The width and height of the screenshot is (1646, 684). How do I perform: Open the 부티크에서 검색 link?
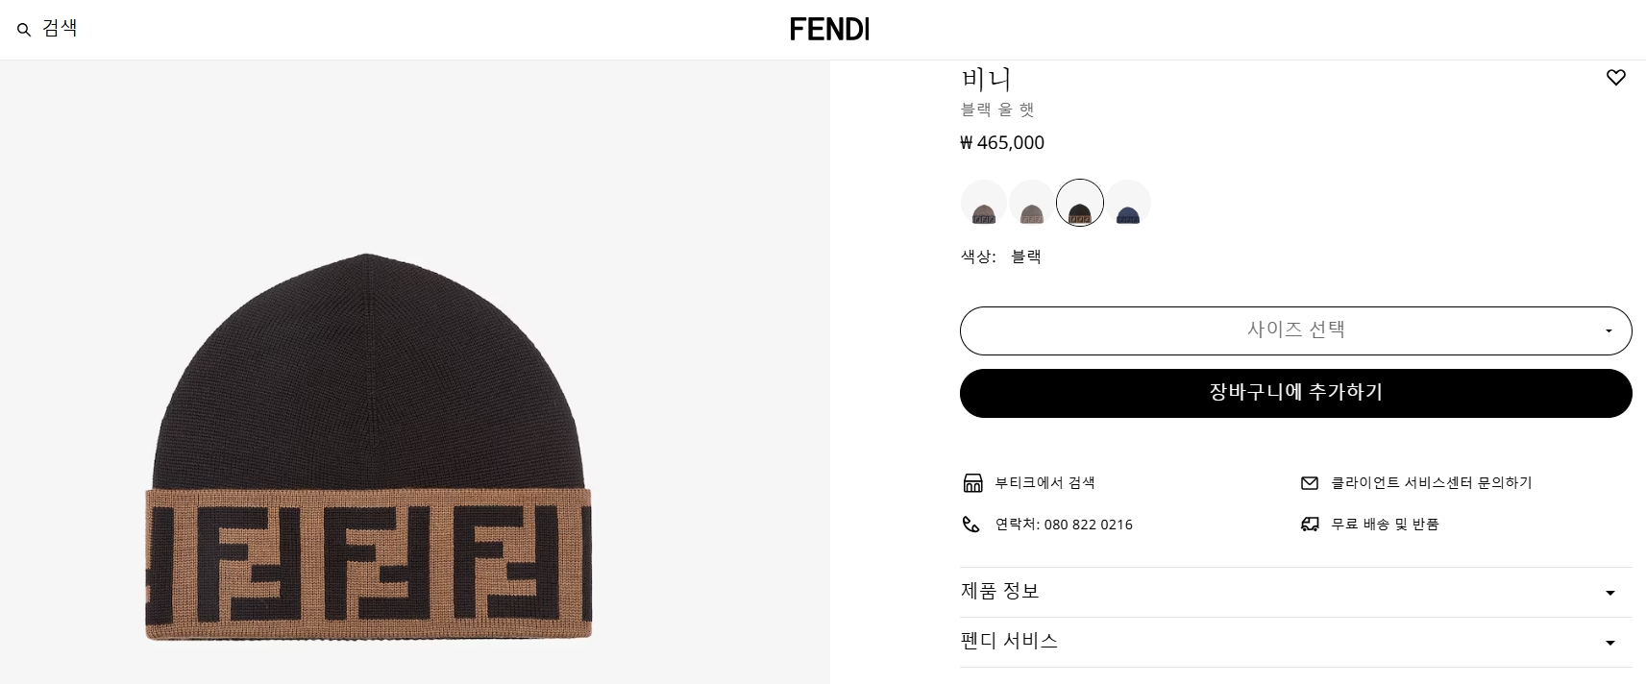1044,482
